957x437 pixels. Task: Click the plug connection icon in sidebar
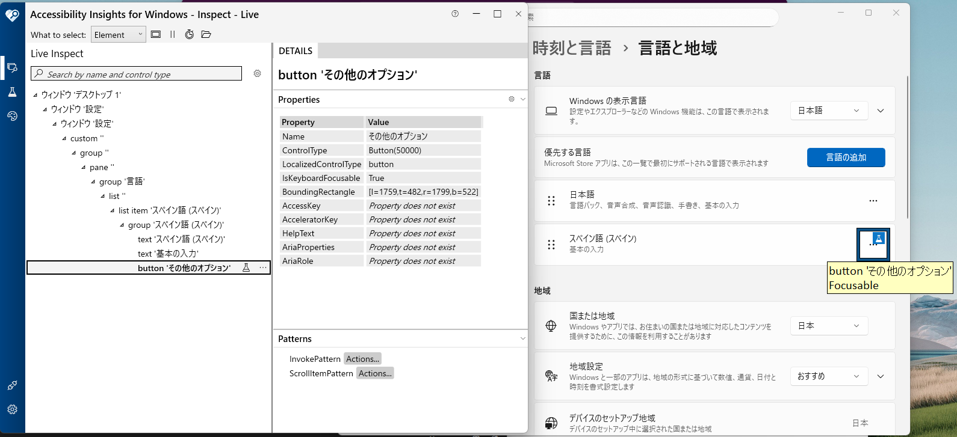click(x=12, y=385)
